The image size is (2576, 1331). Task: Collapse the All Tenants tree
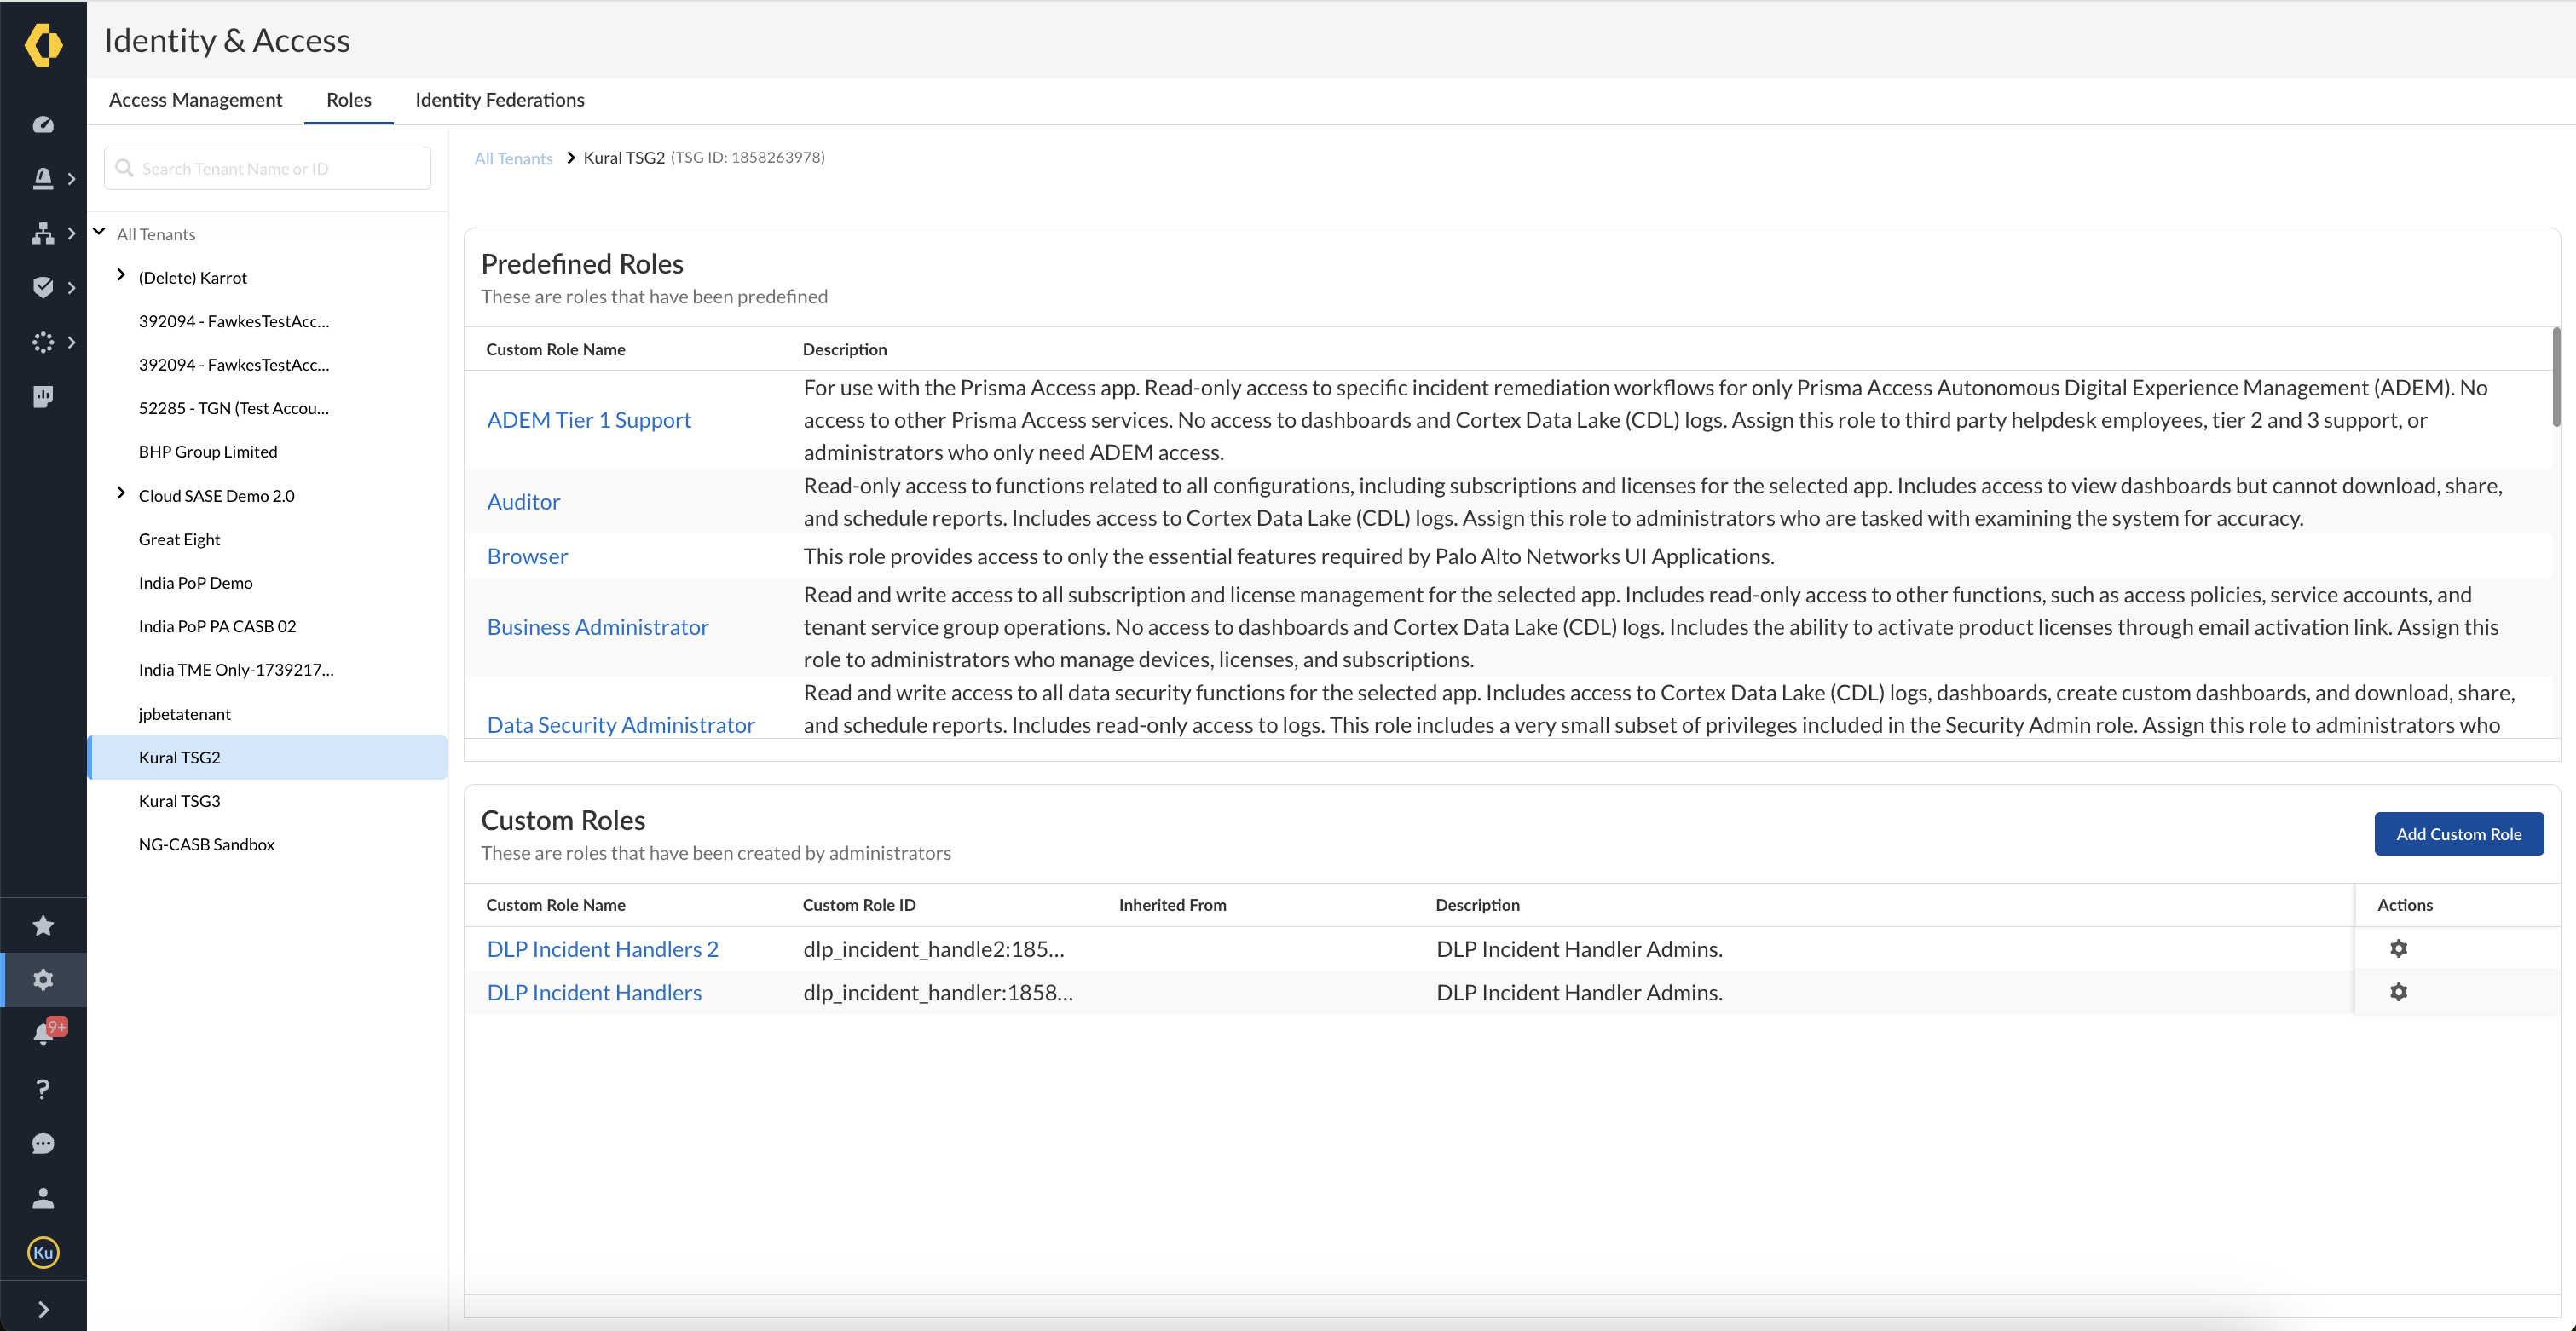coord(100,232)
